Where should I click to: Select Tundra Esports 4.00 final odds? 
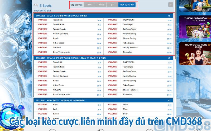coord(99,72)
